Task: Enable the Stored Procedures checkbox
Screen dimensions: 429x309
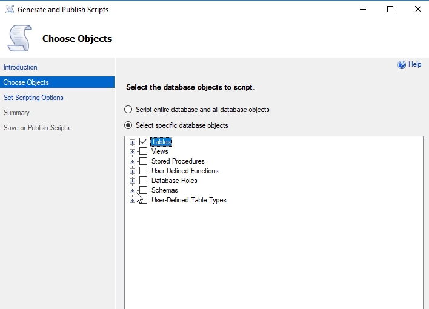Action: tap(144, 161)
